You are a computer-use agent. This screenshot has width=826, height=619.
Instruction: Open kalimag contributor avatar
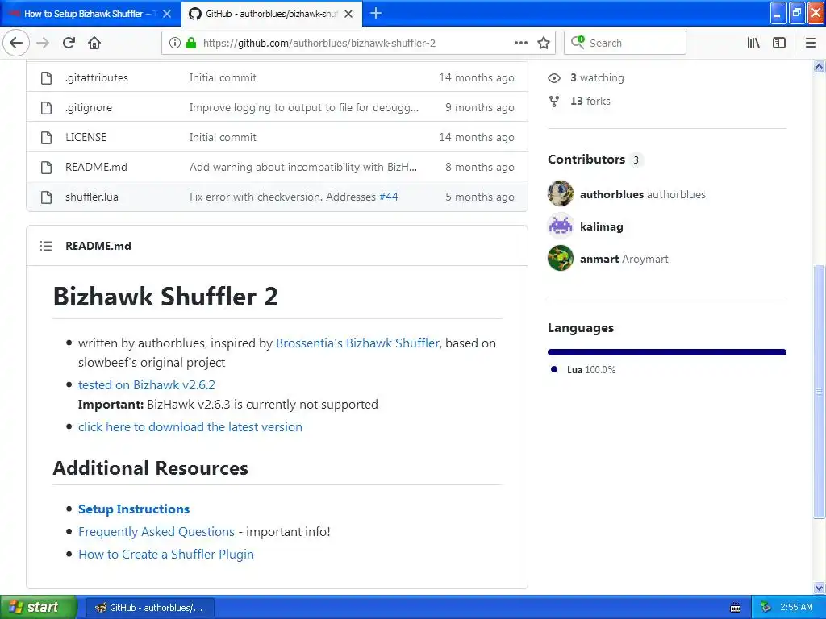(x=561, y=226)
